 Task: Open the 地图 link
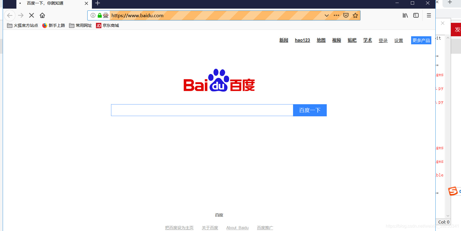321,40
